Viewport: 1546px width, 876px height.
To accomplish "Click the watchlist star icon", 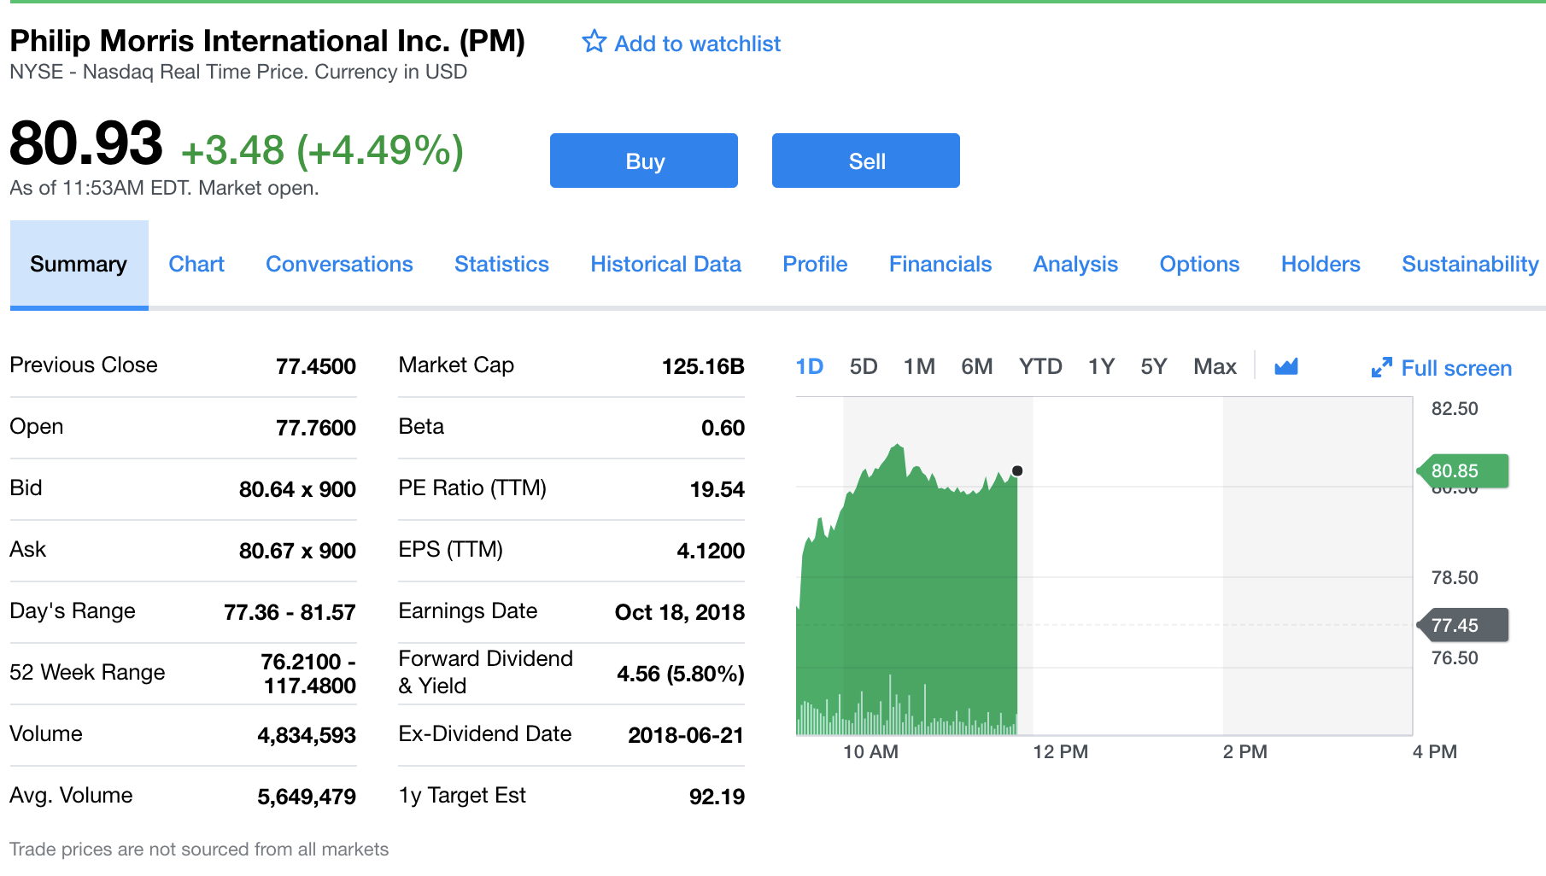I will [x=594, y=42].
